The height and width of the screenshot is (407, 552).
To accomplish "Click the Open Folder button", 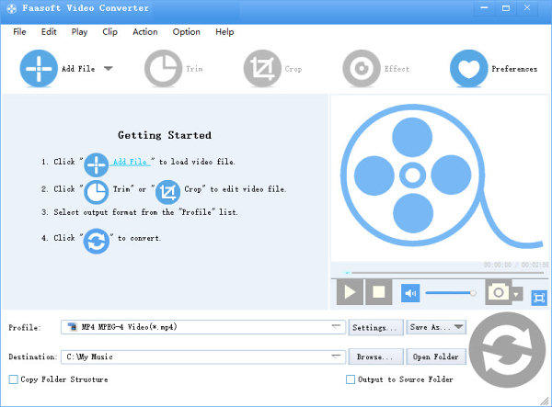I will [436, 356].
